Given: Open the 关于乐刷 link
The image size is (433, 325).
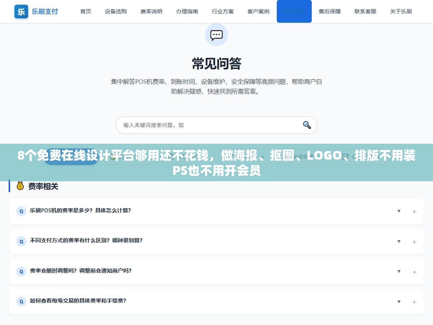Looking at the screenshot, I should (401, 11).
